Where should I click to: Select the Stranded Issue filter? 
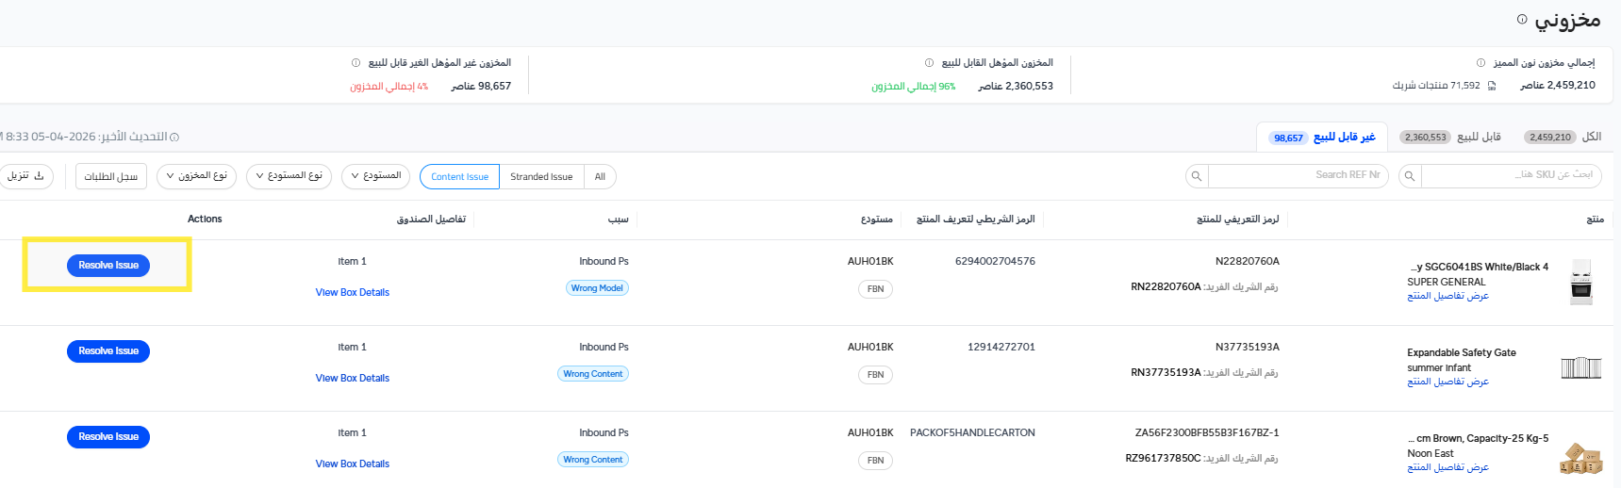coord(541,177)
